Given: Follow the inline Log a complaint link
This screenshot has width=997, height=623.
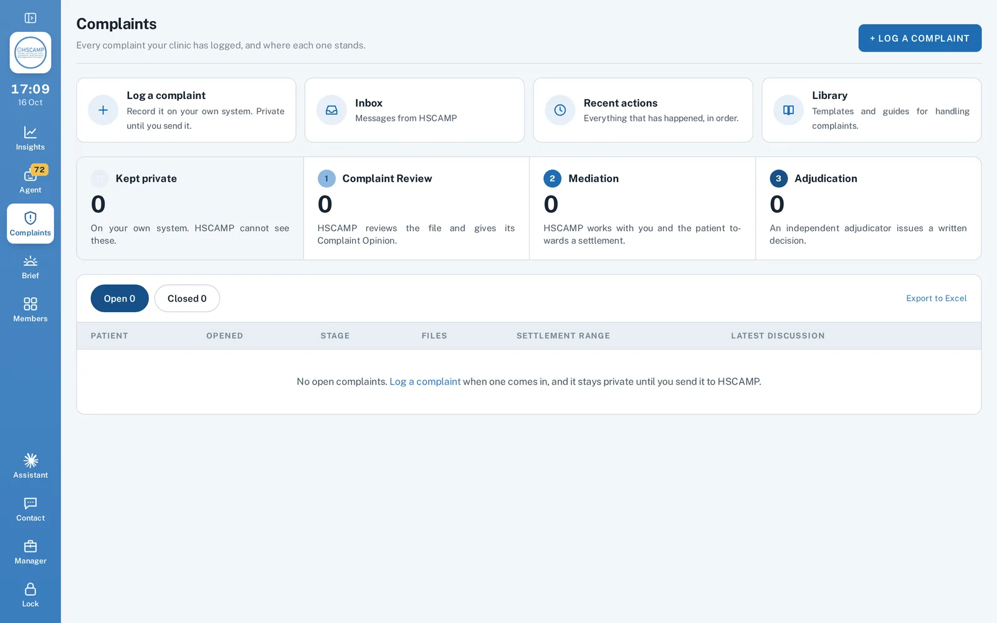Looking at the screenshot, I should (425, 381).
